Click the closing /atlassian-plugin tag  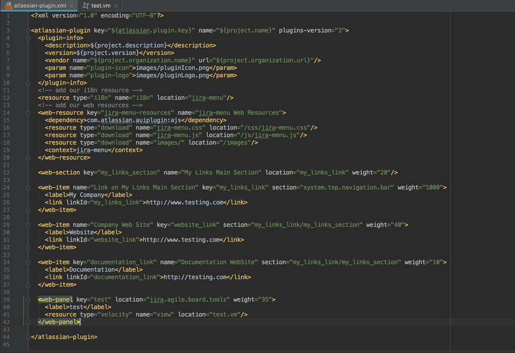coord(64,337)
